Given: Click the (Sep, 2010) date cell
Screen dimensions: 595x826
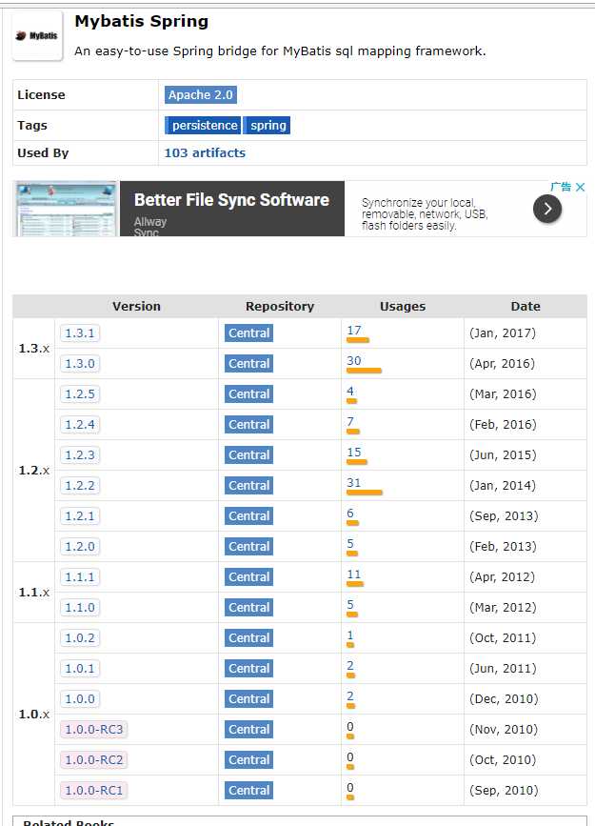Looking at the screenshot, I should pyautogui.click(x=504, y=791).
